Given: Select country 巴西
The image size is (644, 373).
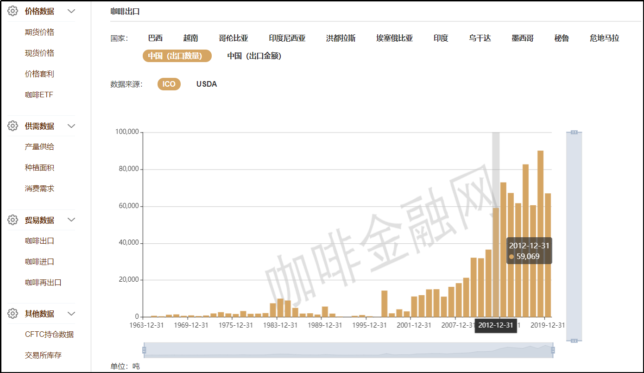Looking at the screenshot, I should (155, 38).
